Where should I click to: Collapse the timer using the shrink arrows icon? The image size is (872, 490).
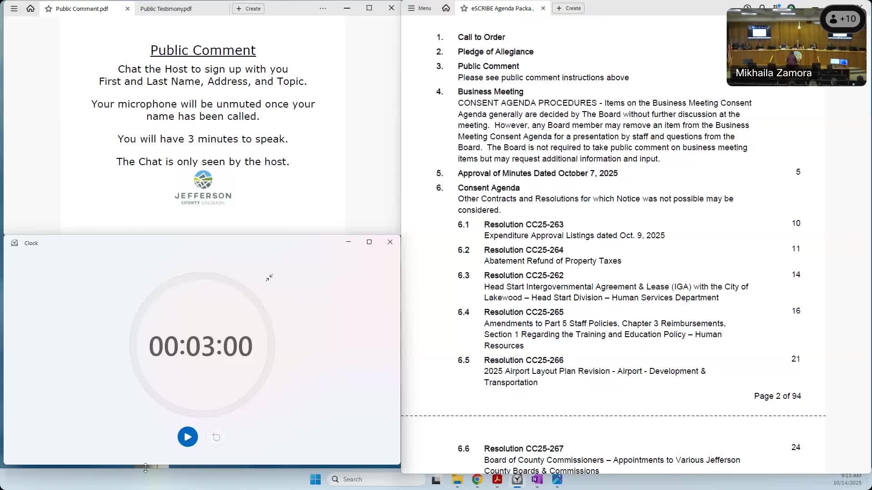click(269, 278)
